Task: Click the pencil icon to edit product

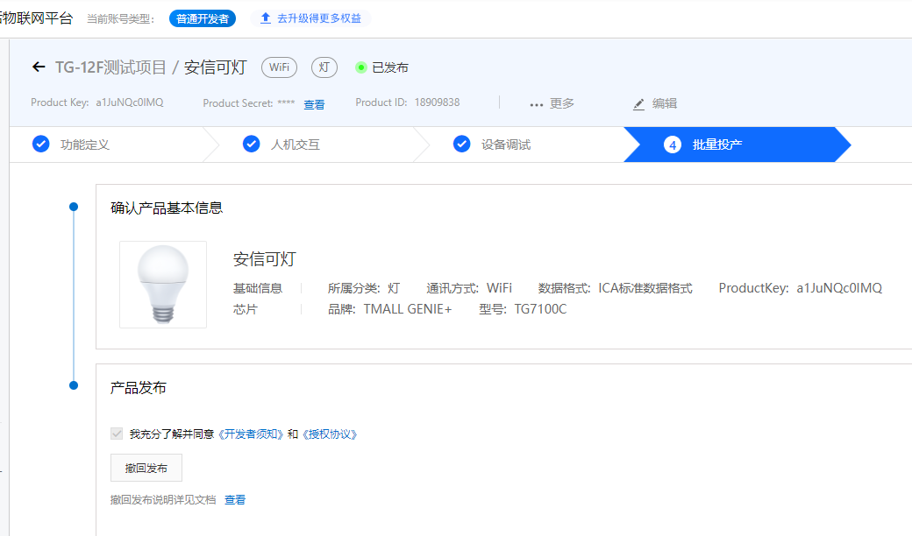Action: coord(639,103)
